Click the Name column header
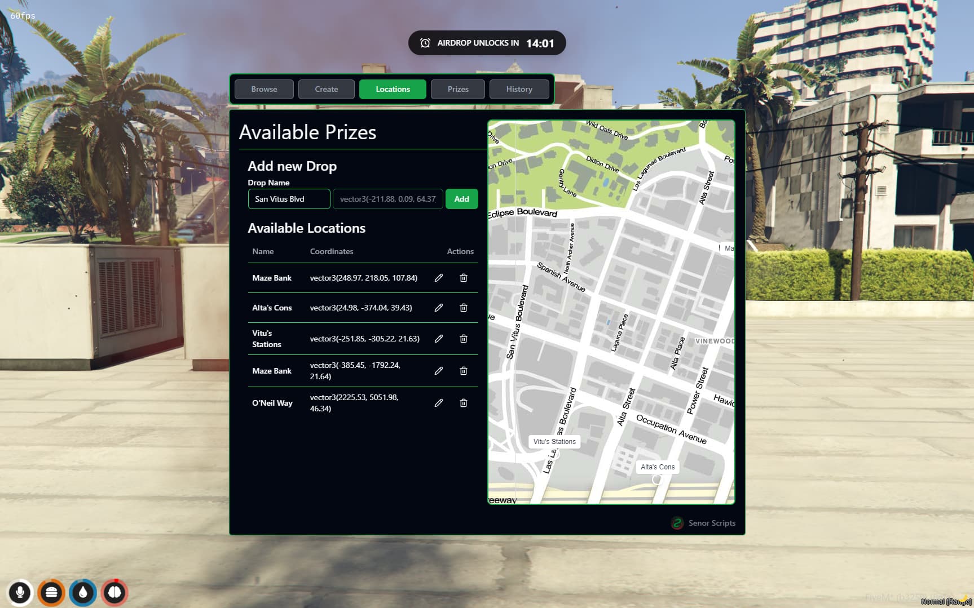This screenshot has height=608, width=974. pos(263,251)
